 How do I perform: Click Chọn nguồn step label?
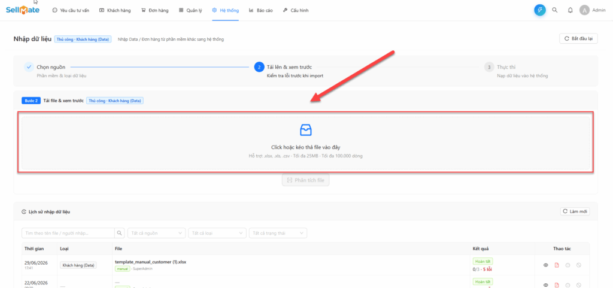(x=51, y=67)
